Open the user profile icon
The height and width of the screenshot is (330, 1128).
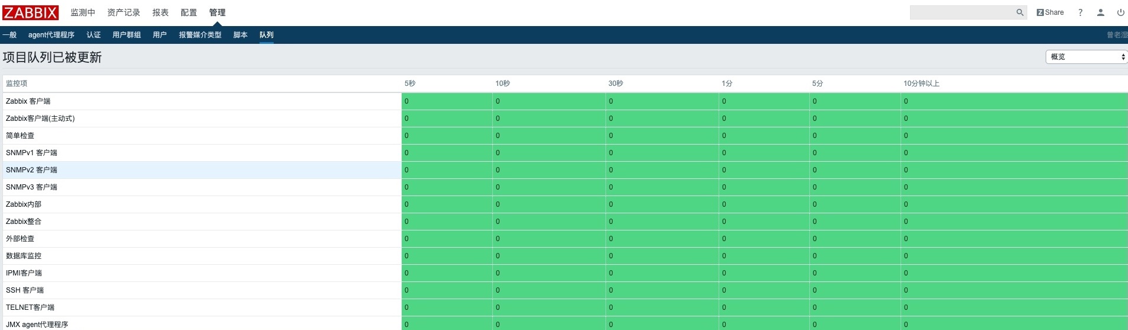coord(1100,12)
